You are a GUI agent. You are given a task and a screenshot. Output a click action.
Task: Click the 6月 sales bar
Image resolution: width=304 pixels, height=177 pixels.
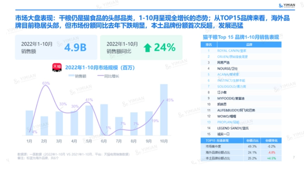[104, 120]
